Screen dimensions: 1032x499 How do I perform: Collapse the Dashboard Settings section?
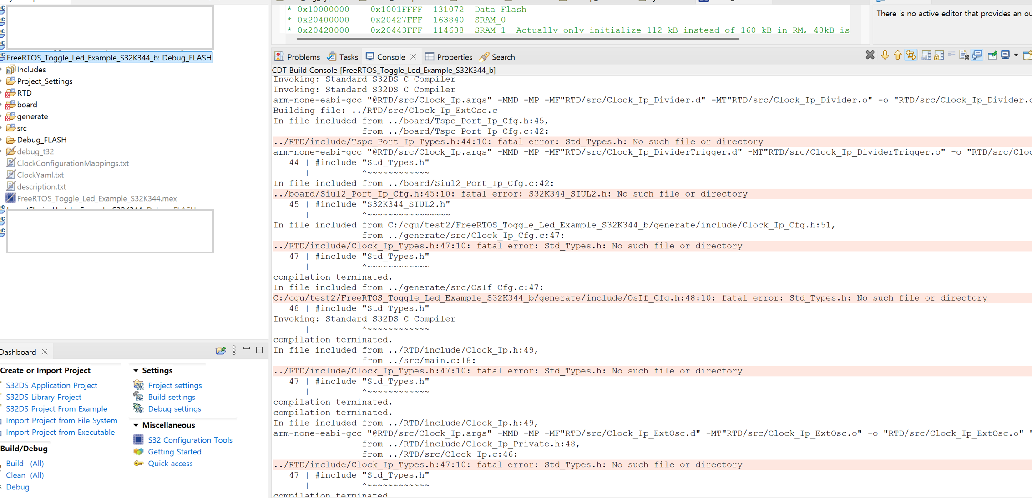coord(136,371)
